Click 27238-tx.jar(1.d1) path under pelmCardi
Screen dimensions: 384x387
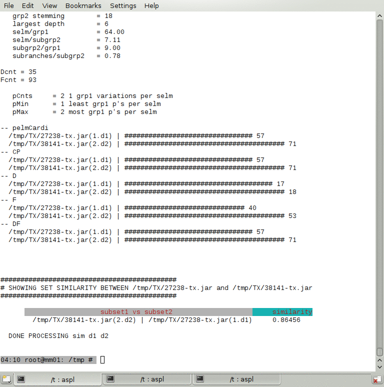60,136
